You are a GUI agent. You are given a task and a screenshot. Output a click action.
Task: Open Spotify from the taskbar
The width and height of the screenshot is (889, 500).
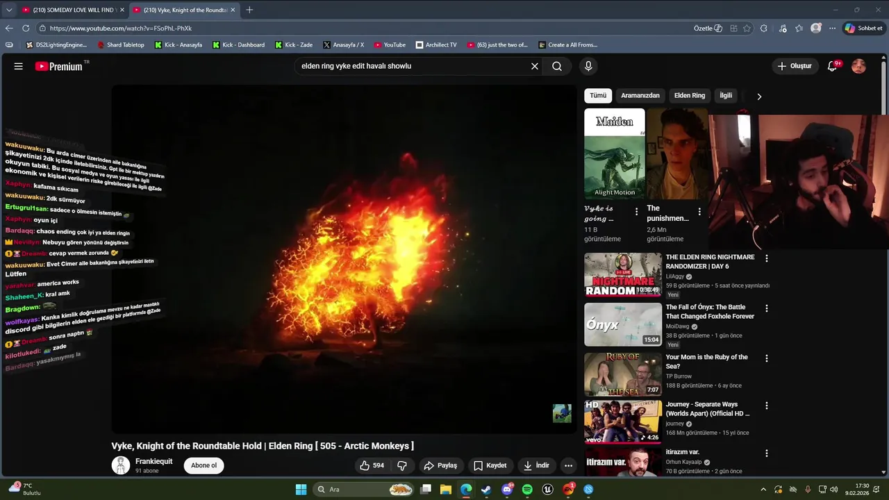click(527, 490)
